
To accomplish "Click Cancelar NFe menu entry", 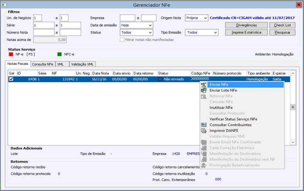I will point(242,102).
